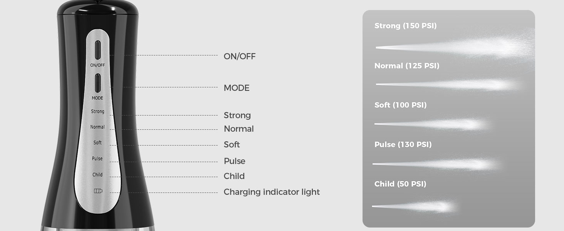Select the Pulse indicator on the device panel
This screenshot has width=564, height=231.
[x=97, y=159]
